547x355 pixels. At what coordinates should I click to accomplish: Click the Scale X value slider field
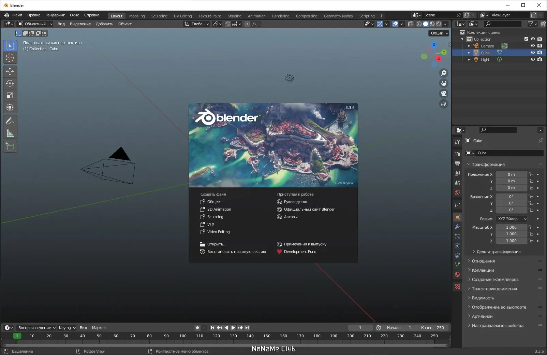(x=511, y=227)
